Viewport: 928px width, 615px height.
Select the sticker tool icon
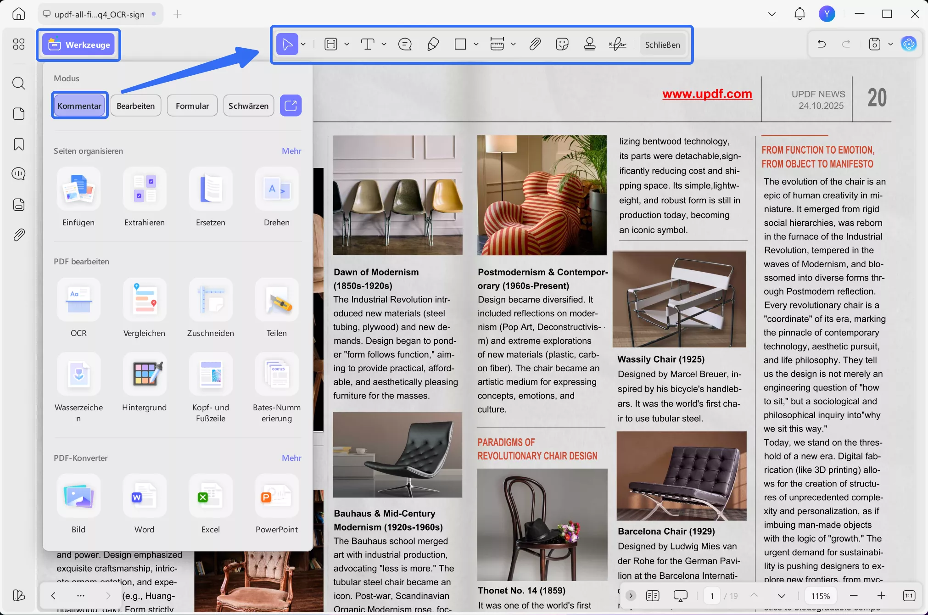pyautogui.click(x=562, y=44)
